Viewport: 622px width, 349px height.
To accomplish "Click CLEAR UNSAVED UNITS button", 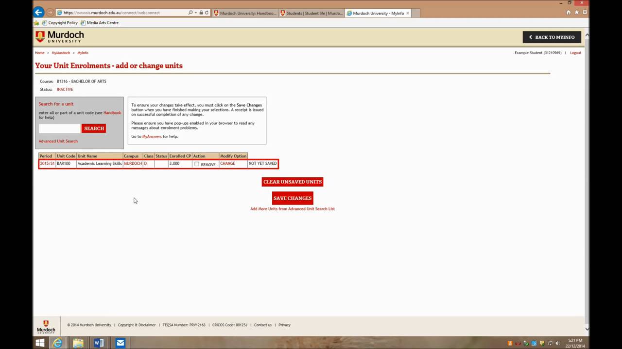I will pos(293,182).
